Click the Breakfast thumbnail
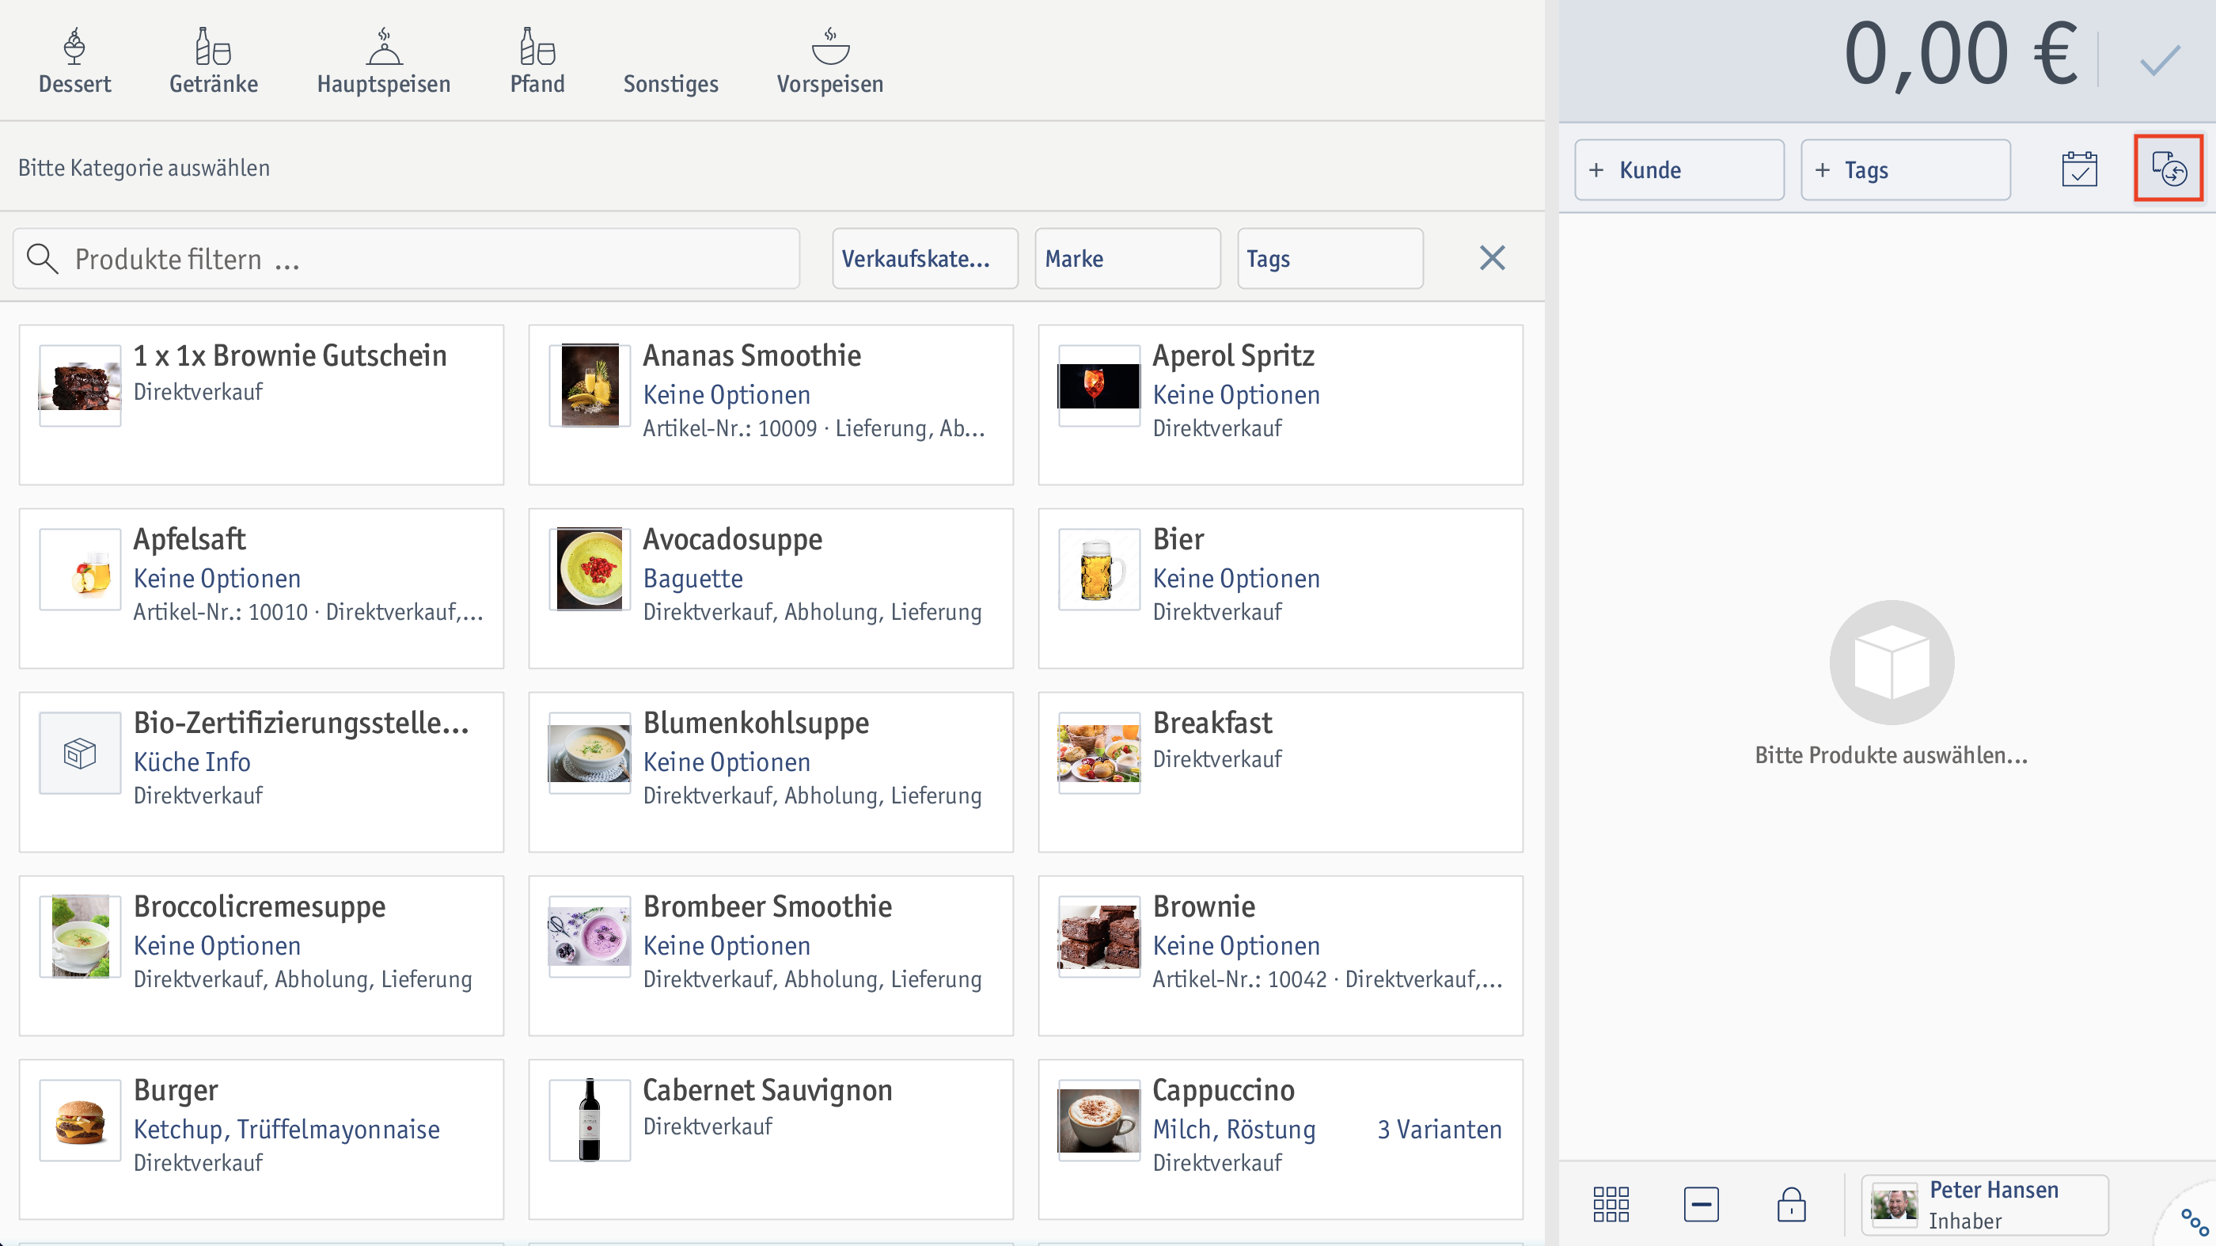 point(1099,753)
